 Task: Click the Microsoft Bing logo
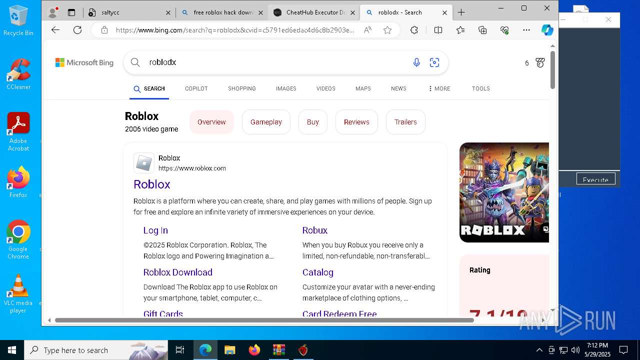84,62
